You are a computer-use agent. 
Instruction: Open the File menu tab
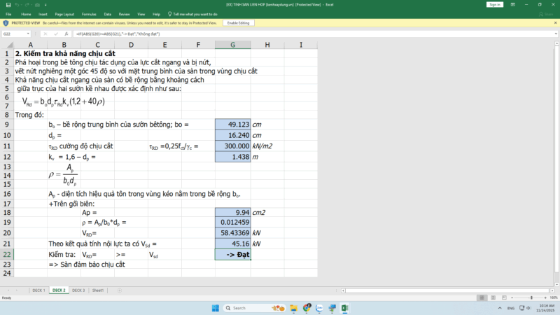(x=8, y=13)
